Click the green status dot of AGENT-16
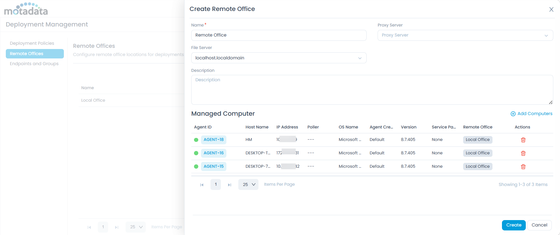The width and height of the screenshot is (560, 235). pos(196,153)
